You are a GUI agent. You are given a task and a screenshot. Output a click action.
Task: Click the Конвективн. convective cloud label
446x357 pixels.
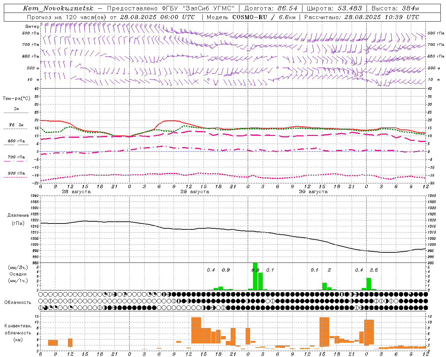(x=18, y=326)
